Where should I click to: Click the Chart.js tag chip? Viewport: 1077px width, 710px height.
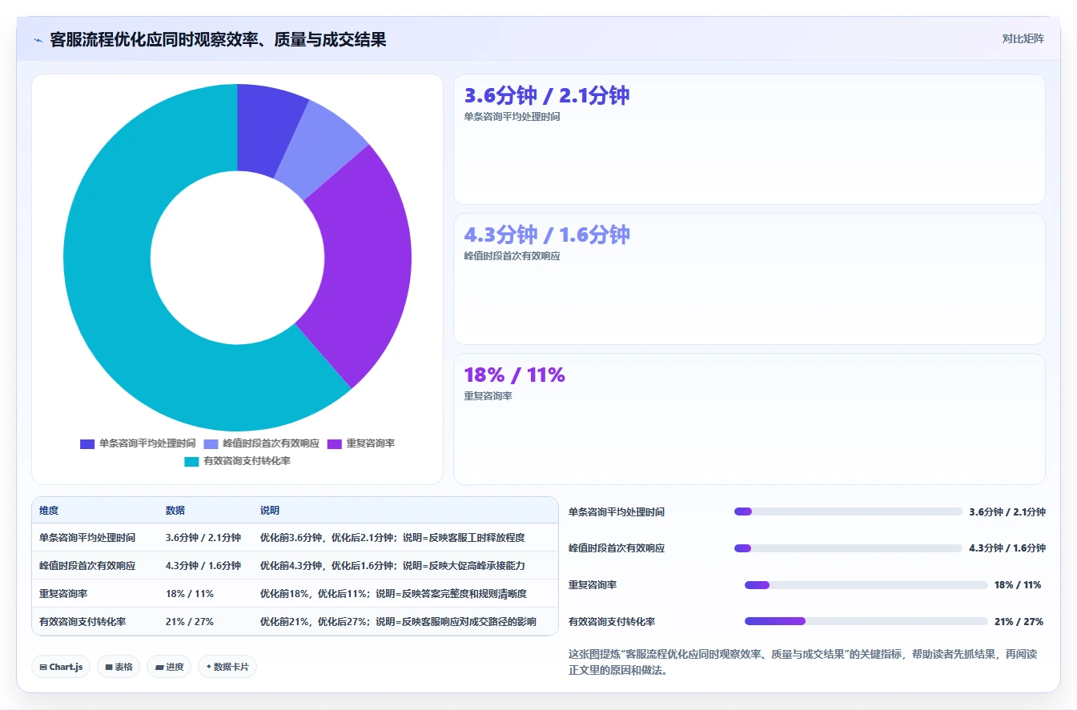pos(61,667)
